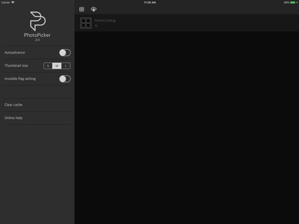Open the DemoCatalog grid thumbnail icon

click(x=86, y=23)
